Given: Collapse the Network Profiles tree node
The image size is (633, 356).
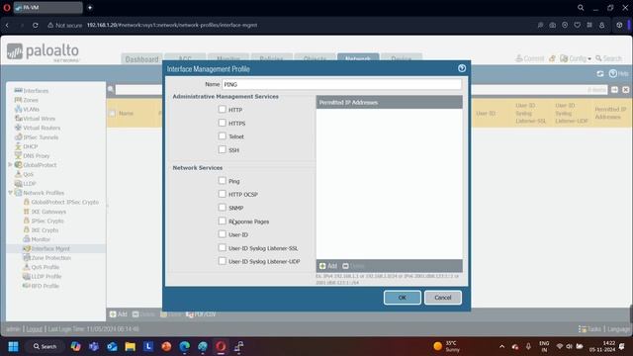Looking at the screenshot, I should pyautogui.click(x=10, y=193).
